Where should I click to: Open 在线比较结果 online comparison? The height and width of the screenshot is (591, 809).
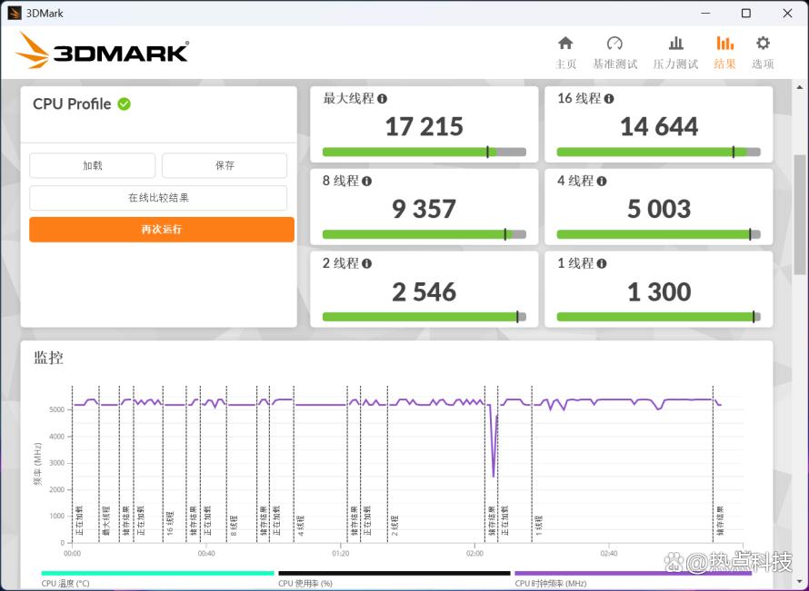coord(158,198)
